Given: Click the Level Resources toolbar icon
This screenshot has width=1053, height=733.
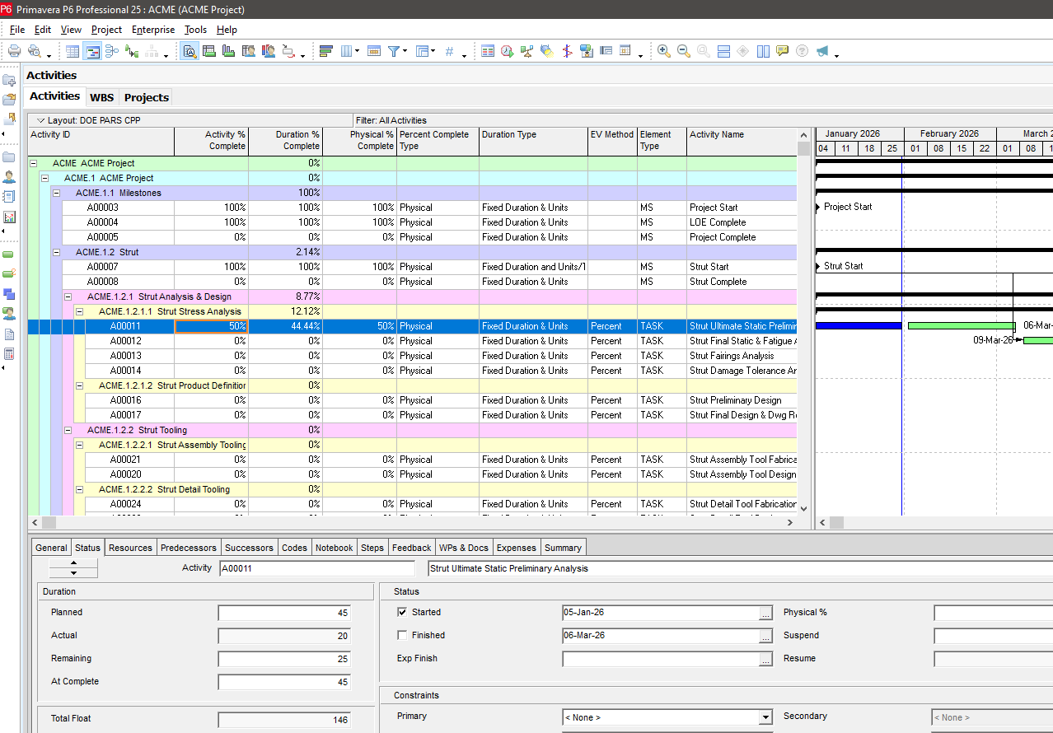Looking at the screenshot, I should click(x=526, y=51).
